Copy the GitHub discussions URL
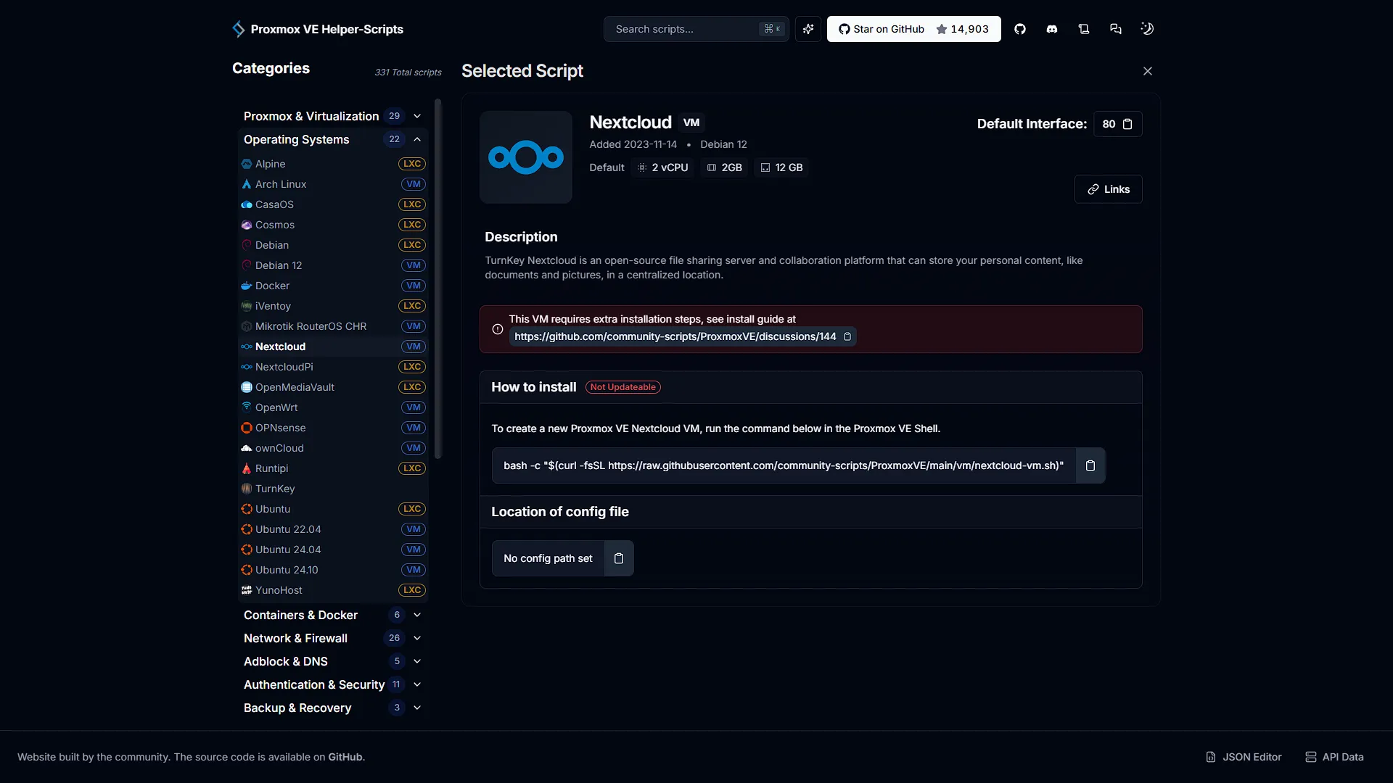Image resolution: width=1393 pixels, height=783 pixels. tap(847, 336)
